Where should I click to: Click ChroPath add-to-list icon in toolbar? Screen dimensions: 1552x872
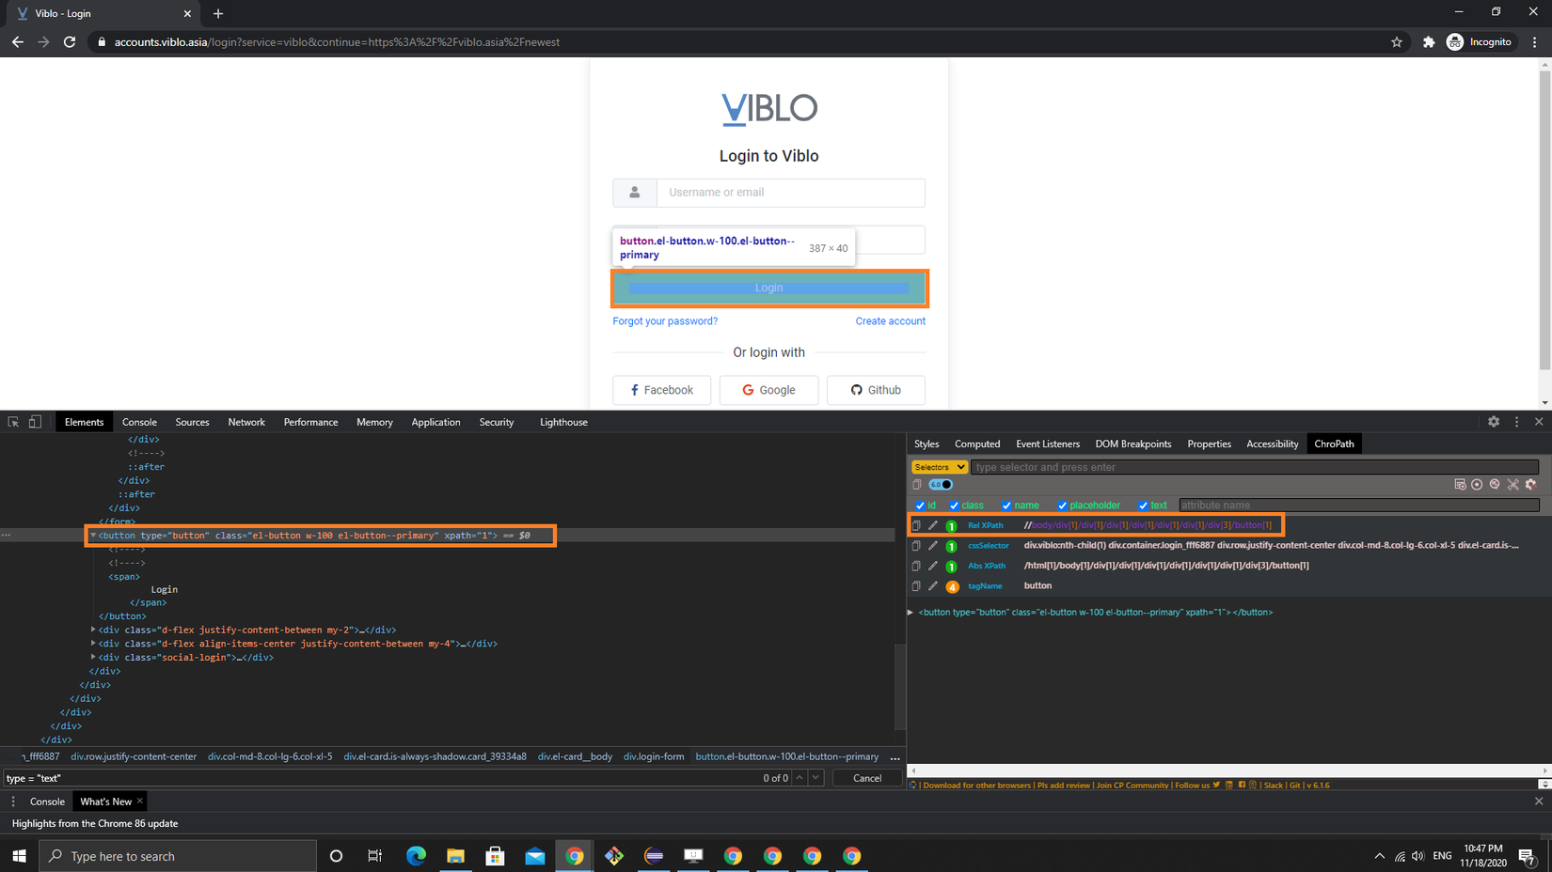[x=1460, y=485]
